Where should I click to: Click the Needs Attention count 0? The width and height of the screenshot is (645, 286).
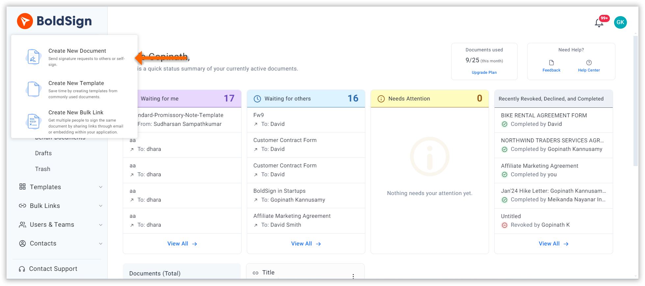coord(479,99)
